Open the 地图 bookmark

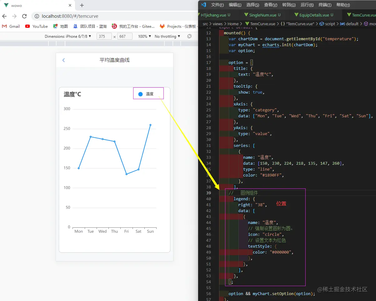tap(61, 26)
